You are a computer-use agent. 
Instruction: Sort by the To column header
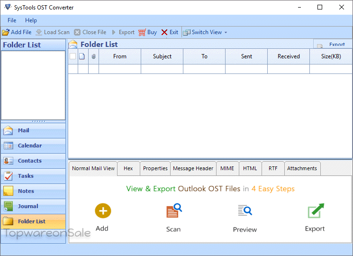204,56
